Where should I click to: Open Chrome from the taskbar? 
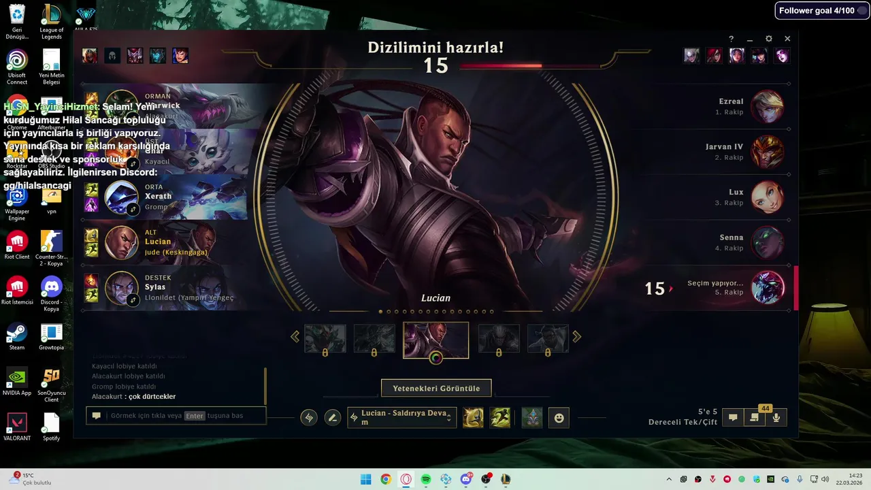point(386,479)
